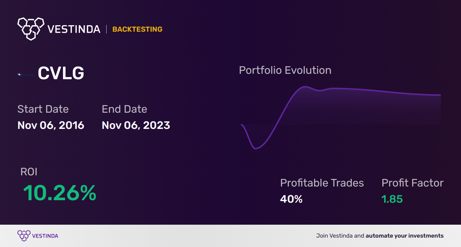Click the ROI label

29,172
